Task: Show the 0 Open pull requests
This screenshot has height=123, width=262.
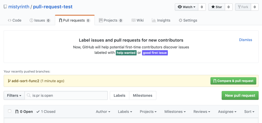Action: tap(24, 111)
